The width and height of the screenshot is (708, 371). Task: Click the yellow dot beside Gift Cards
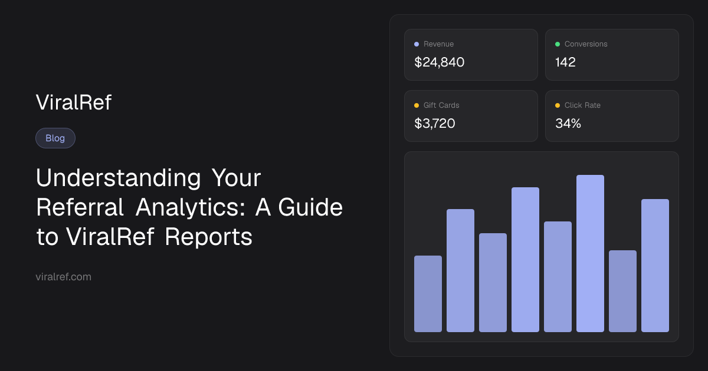(417, 105)
